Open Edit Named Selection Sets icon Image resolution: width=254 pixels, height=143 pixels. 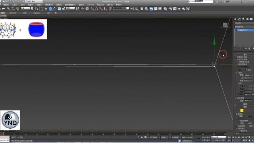(x=110, y=9)
